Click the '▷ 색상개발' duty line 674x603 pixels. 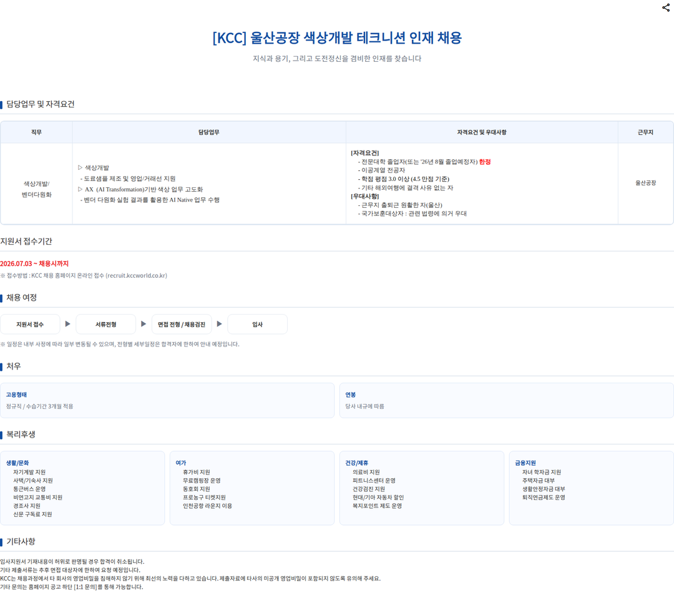point(93,168)
